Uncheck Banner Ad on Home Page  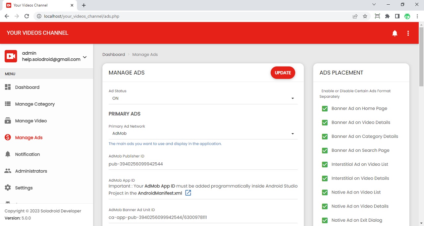point(325,109)
